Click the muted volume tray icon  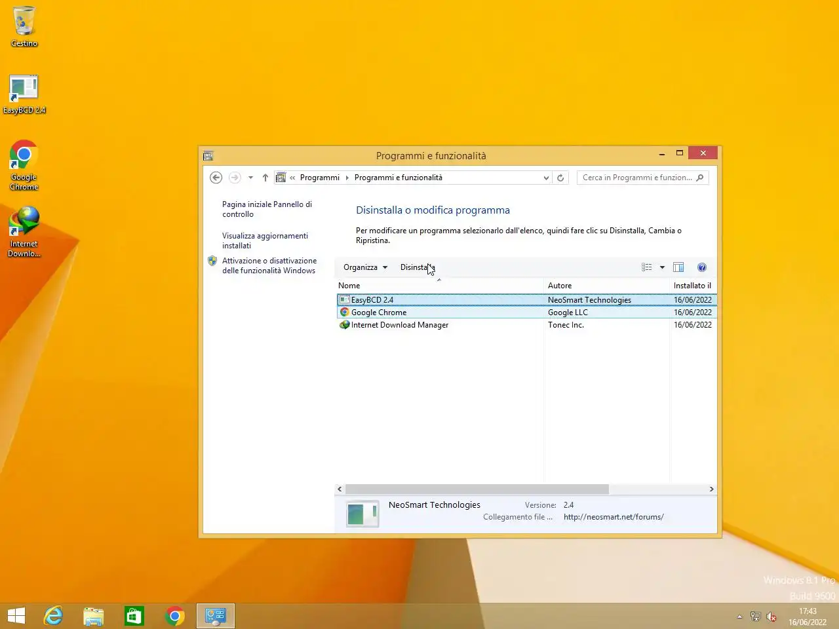coord(771,617)
